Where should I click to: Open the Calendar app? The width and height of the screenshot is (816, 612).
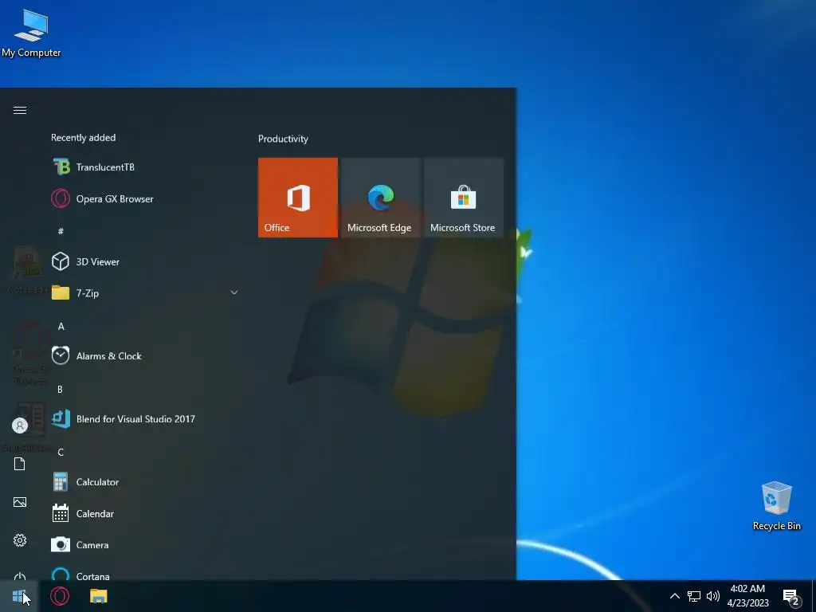click(x=143, y=514)
